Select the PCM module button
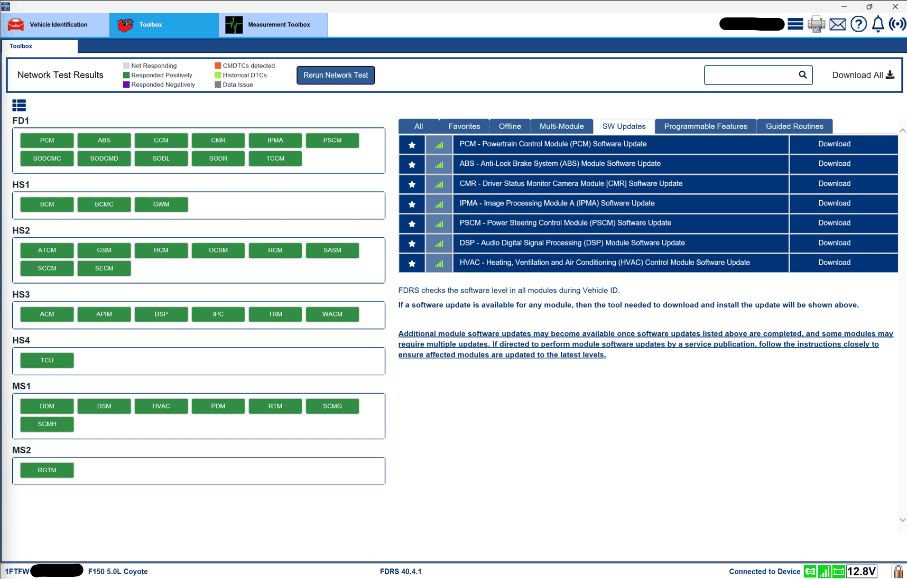 tap(47, 141)
